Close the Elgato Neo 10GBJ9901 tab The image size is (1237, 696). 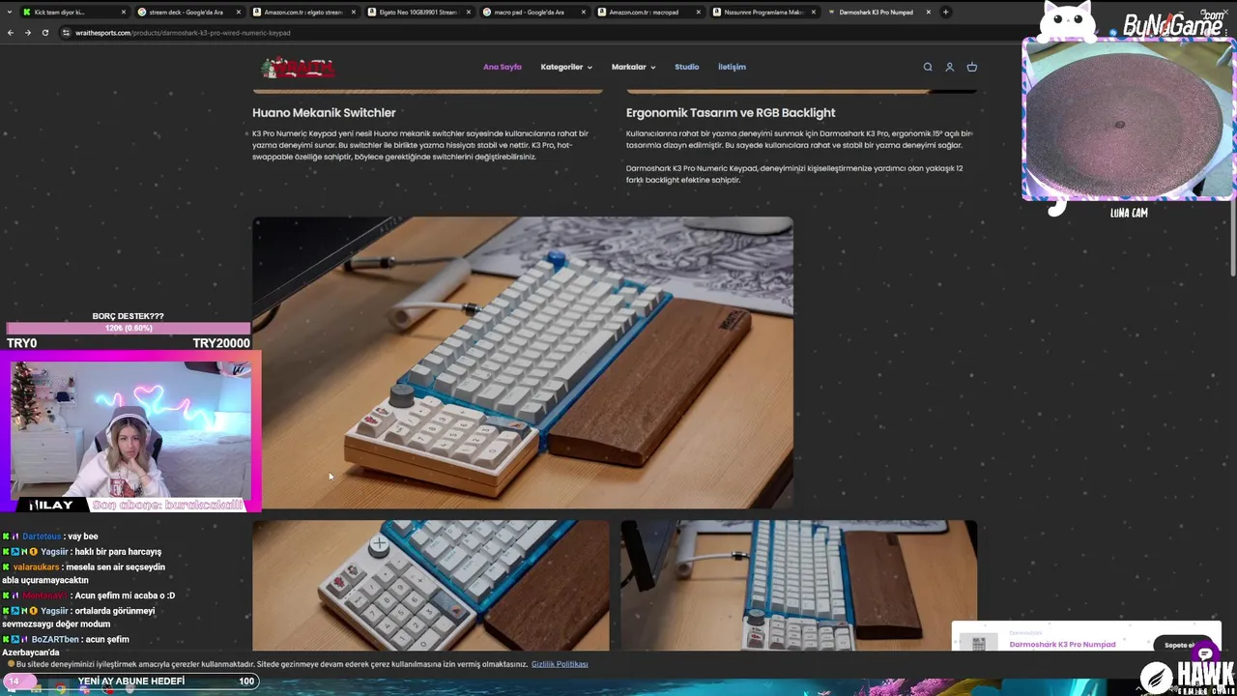click(469, 13)
